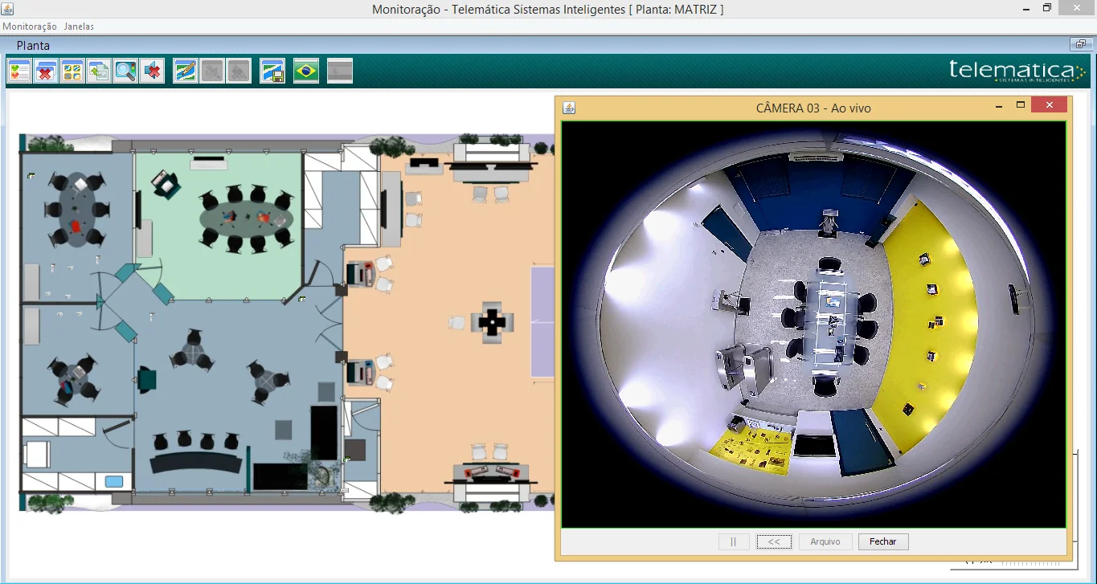
Task: Save the floor plan with diskette icon
Action: point(272,71)
